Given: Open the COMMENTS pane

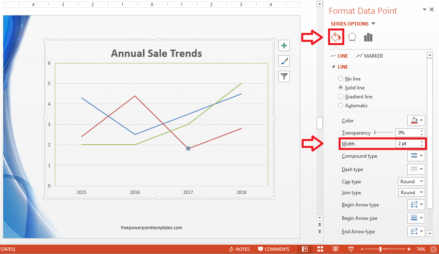Looking at the screenshot, I should 274,249.
